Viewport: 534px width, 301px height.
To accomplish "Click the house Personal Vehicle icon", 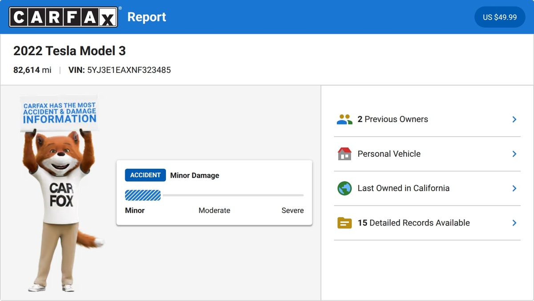I will pyautogui.click(x=344, y=154).
